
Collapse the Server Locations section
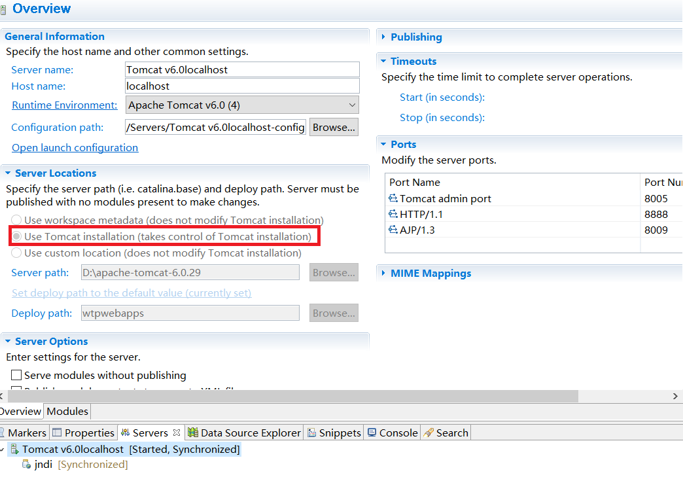tap(8, 173)
